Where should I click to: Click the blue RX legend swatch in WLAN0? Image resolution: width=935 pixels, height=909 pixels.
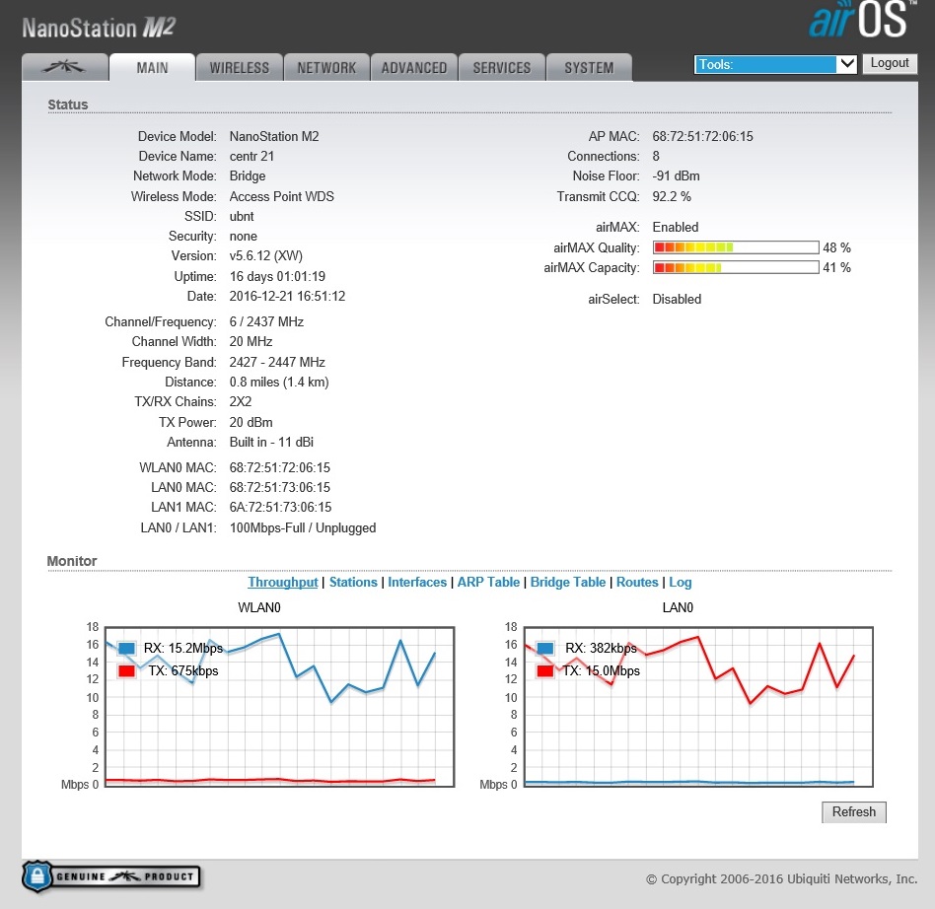point(126,648)
